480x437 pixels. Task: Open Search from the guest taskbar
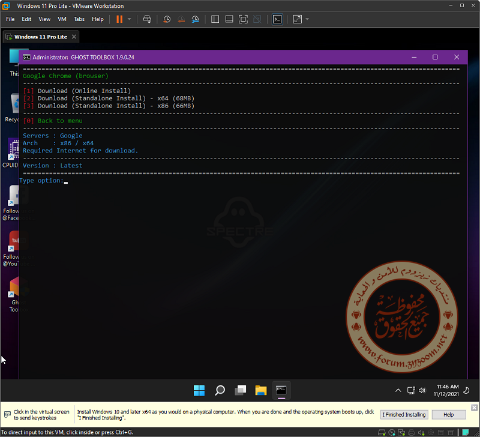tap(220, 390)
